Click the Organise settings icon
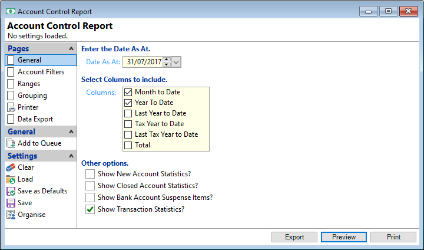The image size is (424, 250). pos(11,215)
